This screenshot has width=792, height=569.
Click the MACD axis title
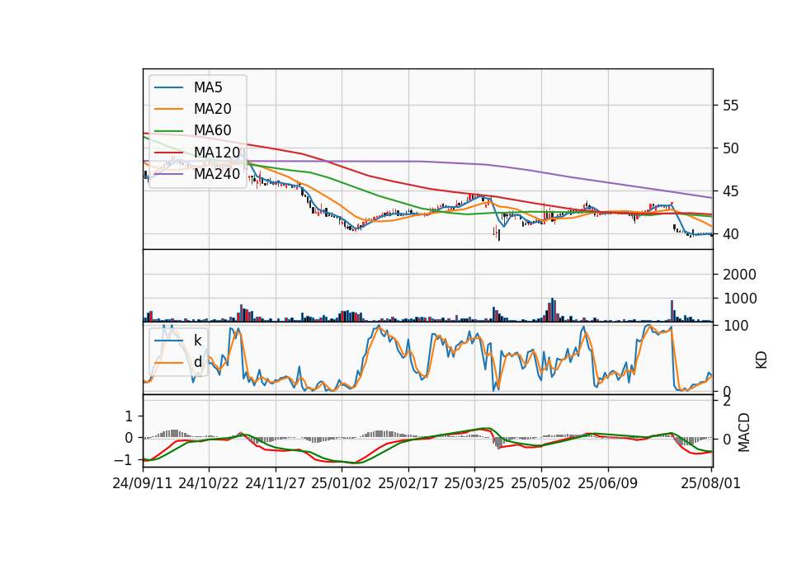point(744,433)
